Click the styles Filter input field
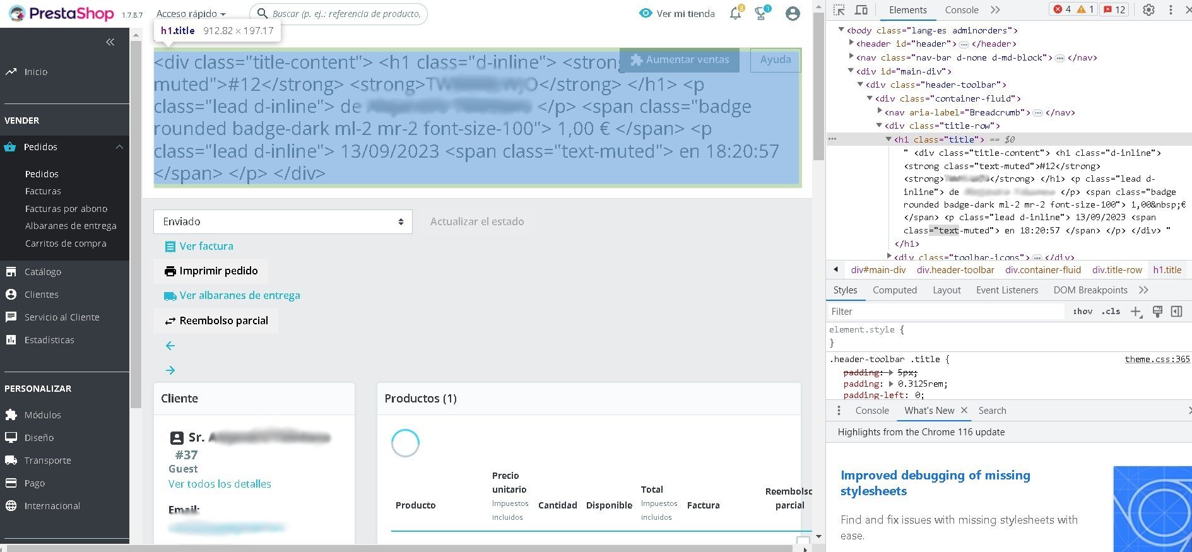 pos(946,312)
